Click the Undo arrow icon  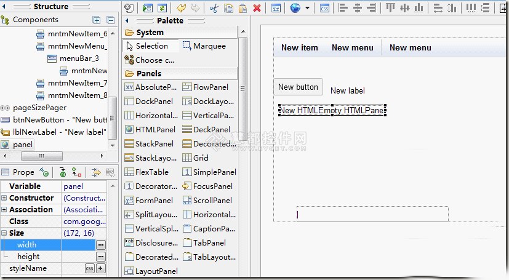[181, 8]
